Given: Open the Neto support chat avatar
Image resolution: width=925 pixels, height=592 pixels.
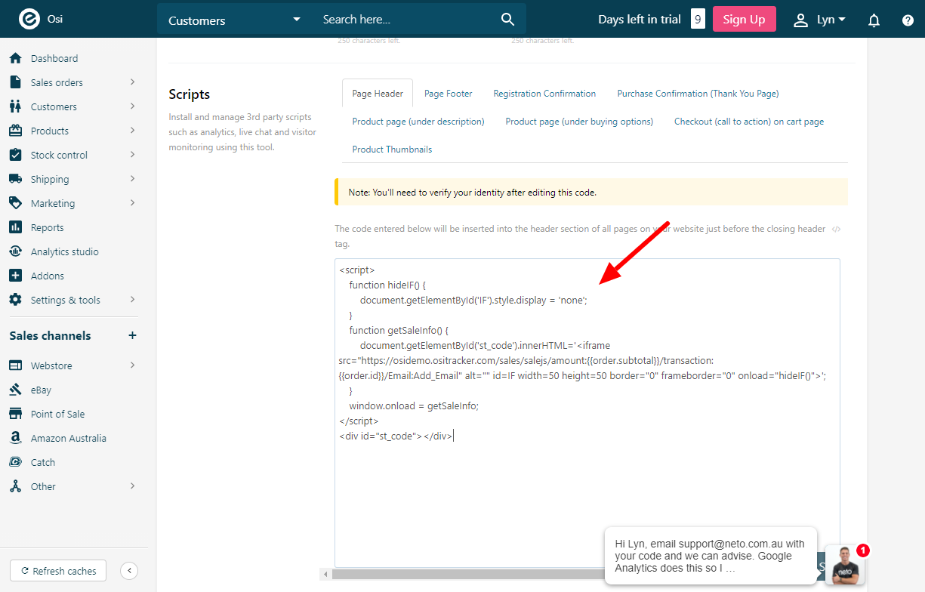Looking at the screenshot, I should click(x=844, y=564).
